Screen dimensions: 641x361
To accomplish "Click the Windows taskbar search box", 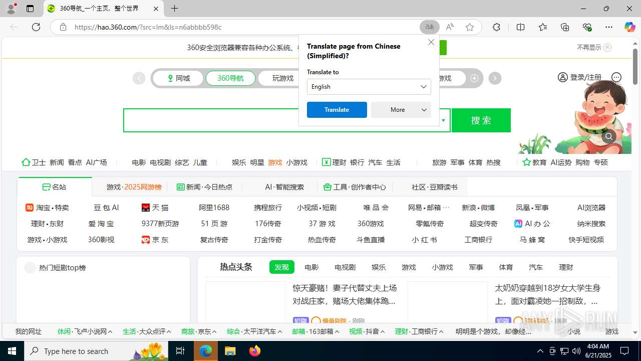I will (97, 351).
